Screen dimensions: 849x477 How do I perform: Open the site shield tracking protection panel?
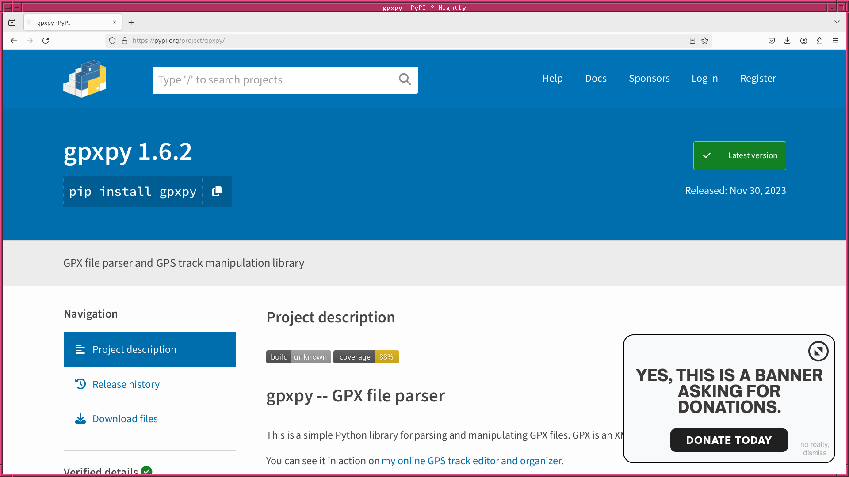[x=112, y=41]
